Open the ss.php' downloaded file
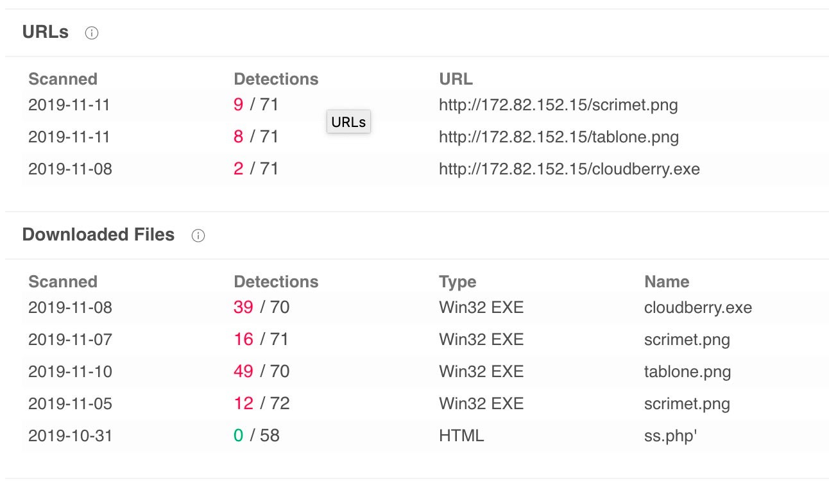This screenshot has height=481, width=829. coord(671,435)
